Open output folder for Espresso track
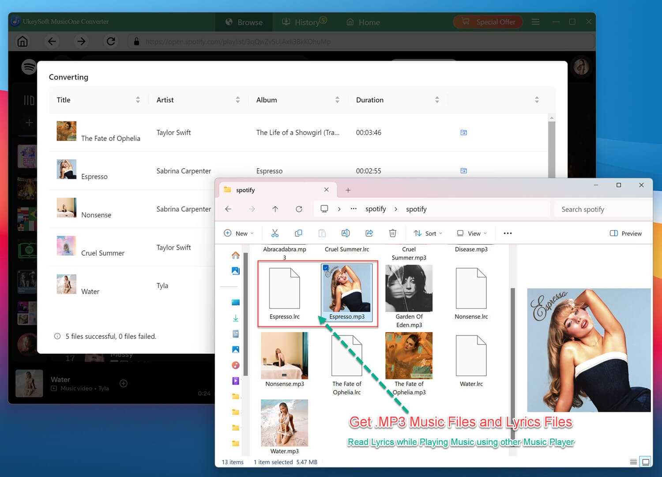 tap(463, 170)
